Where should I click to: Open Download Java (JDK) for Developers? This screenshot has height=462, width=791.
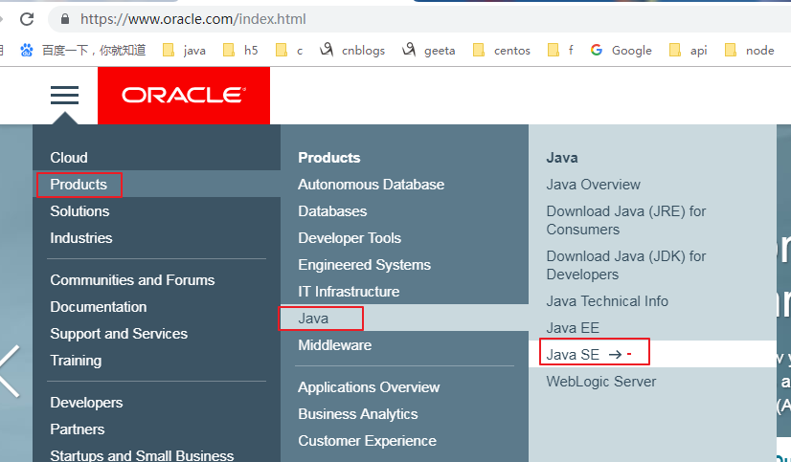(626, 265)
